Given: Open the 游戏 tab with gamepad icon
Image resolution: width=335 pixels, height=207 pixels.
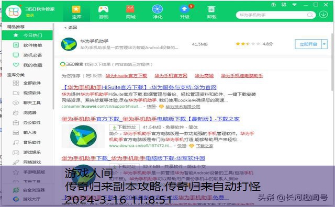Looking at the screenshot, I should [x=104, y=13].
